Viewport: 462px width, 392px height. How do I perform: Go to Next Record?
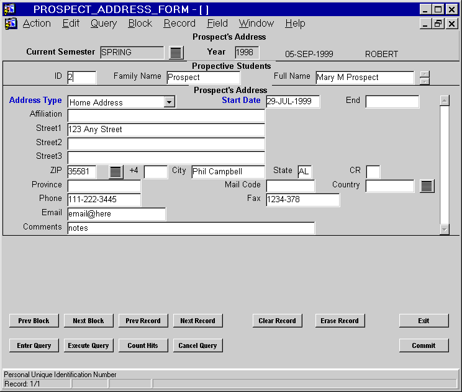click(x=197, y=321)
